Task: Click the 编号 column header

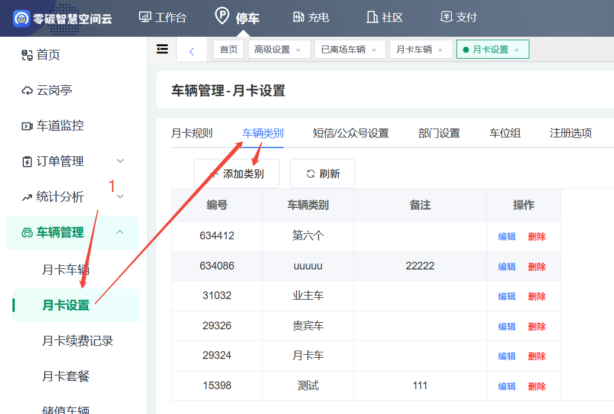Action: pos(217,205)
